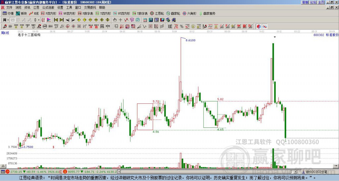Click the 5.82 resistance price label
Image resolution: width=339 pixels, height=181 pixels.
(220, 99)
